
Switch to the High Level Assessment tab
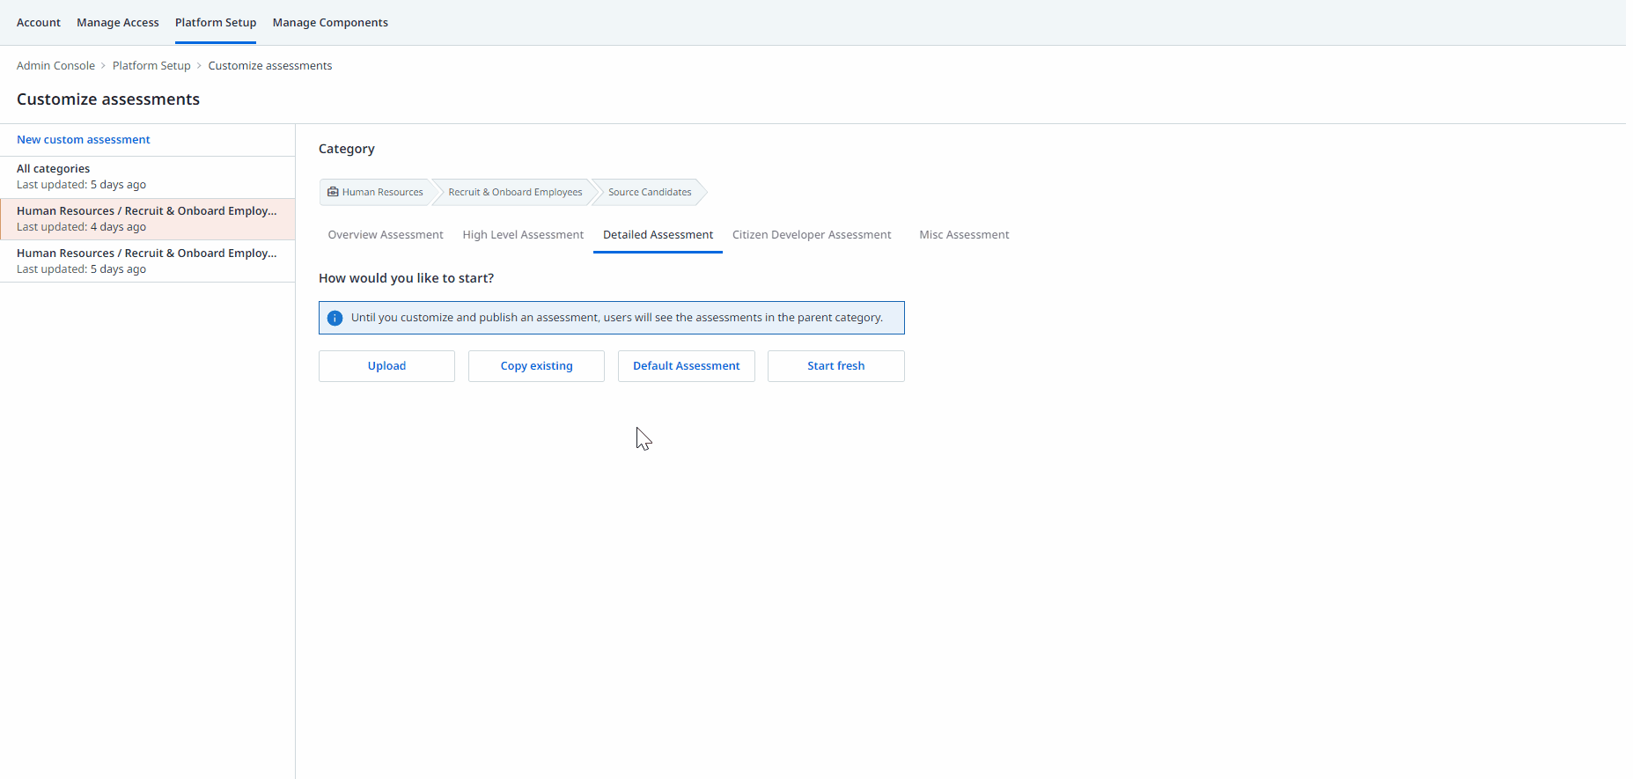523,235
